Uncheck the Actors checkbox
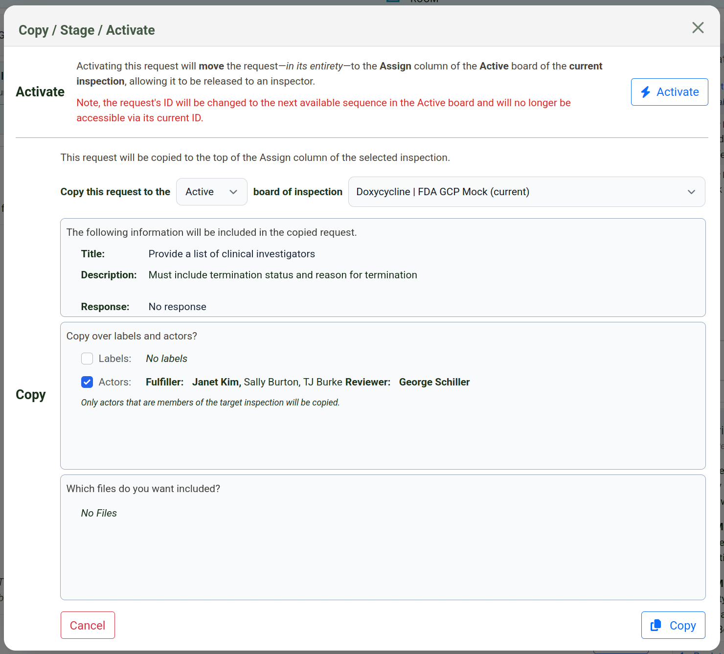This screenshot has width=724, height=654. (87, 382)
